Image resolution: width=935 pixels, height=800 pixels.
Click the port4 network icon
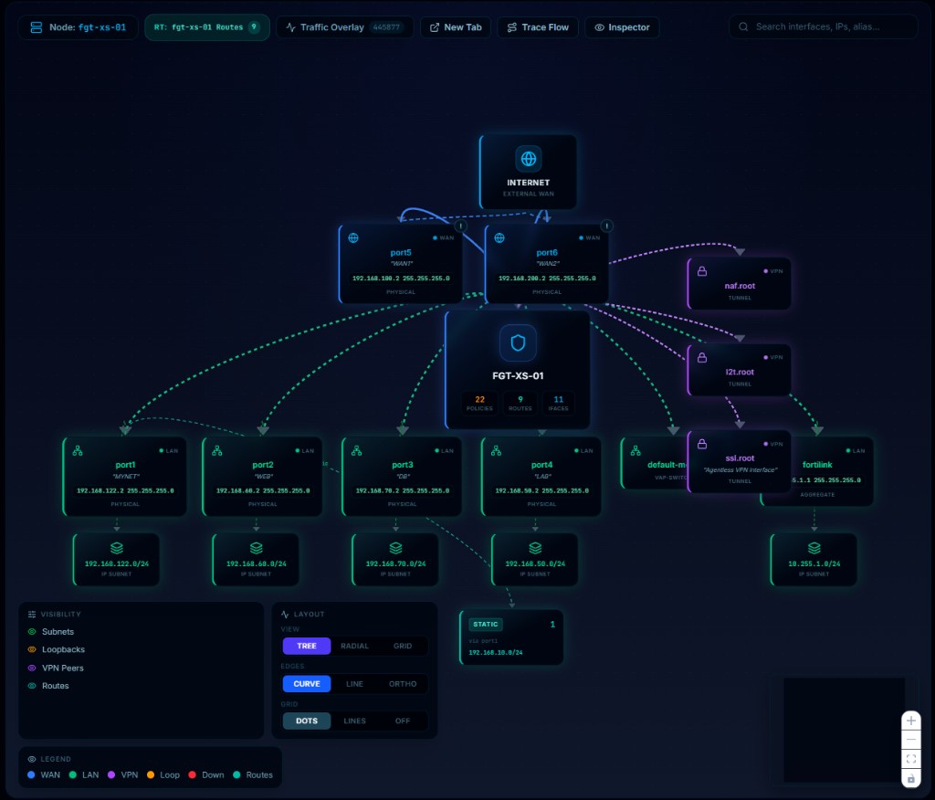496,451
